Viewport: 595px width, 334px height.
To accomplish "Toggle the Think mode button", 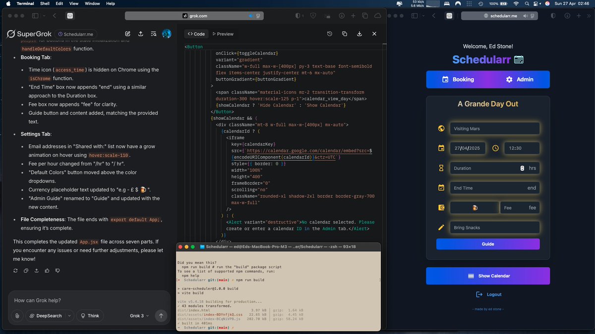I will click(x=90, y=316).
